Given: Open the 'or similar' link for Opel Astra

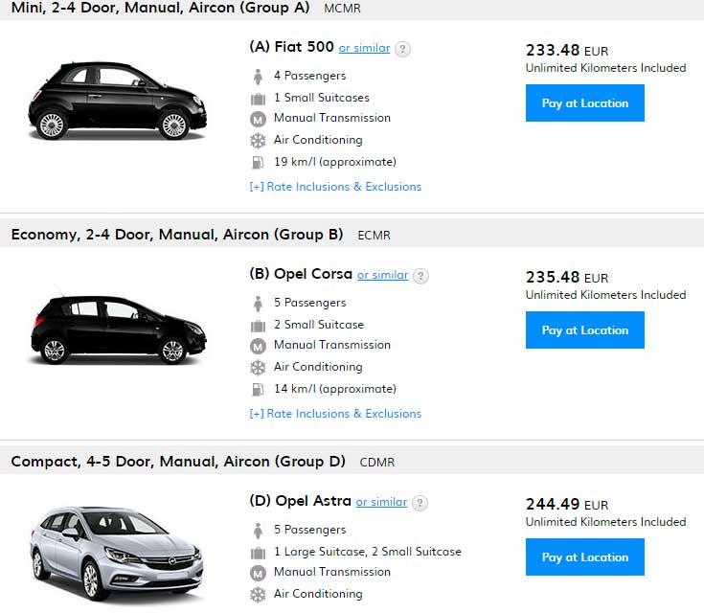Looking at the screenshot, I should point(381,502).
